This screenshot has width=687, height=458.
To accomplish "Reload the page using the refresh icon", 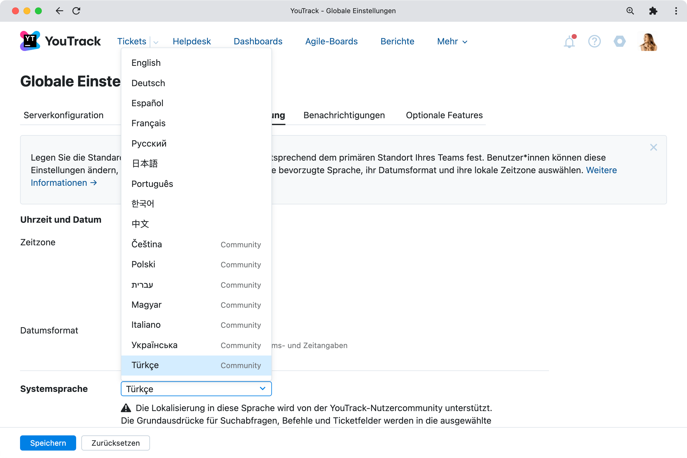I will point(76,11).
